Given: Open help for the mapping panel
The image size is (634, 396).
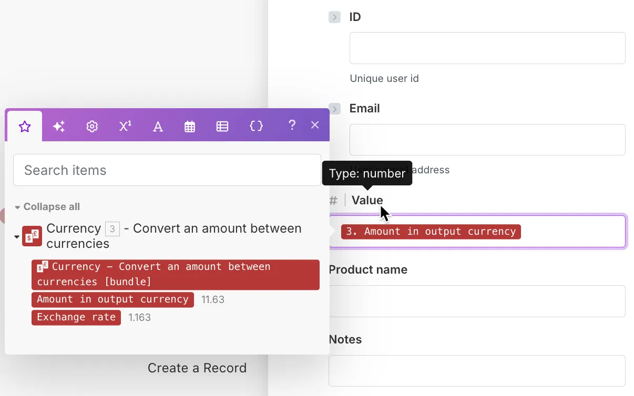Looking at the screenshot, I should pyautogui.click(x=292, y=125).
